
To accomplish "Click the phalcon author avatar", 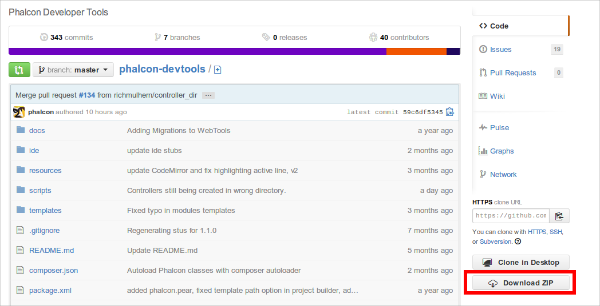I will (19, 112).
